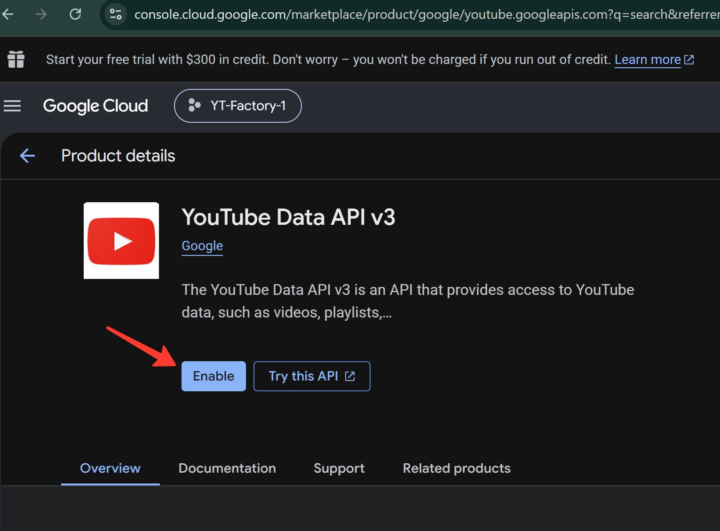This screenshot has width=720, height=531.
Task: Switch to the Related products tab
Action: coord(457,468)
